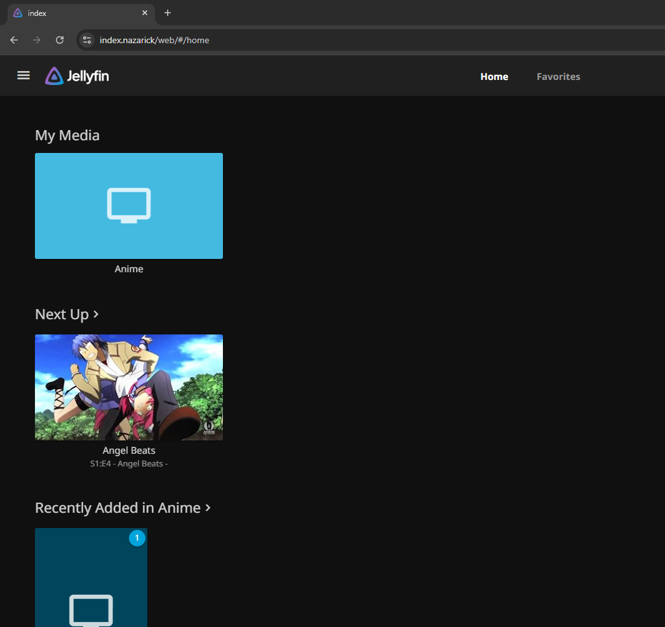The image size is (665, 627).
Task: Open the hamburger side menu
Action: click(24, 76)
